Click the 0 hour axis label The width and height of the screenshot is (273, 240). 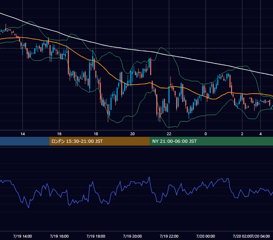coord(206,134)
